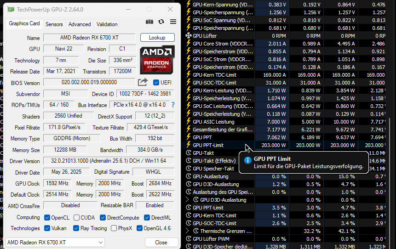Click the Bandwidth value 384.0 GB/s
396x249 pixels.
[x=150, y=150]
